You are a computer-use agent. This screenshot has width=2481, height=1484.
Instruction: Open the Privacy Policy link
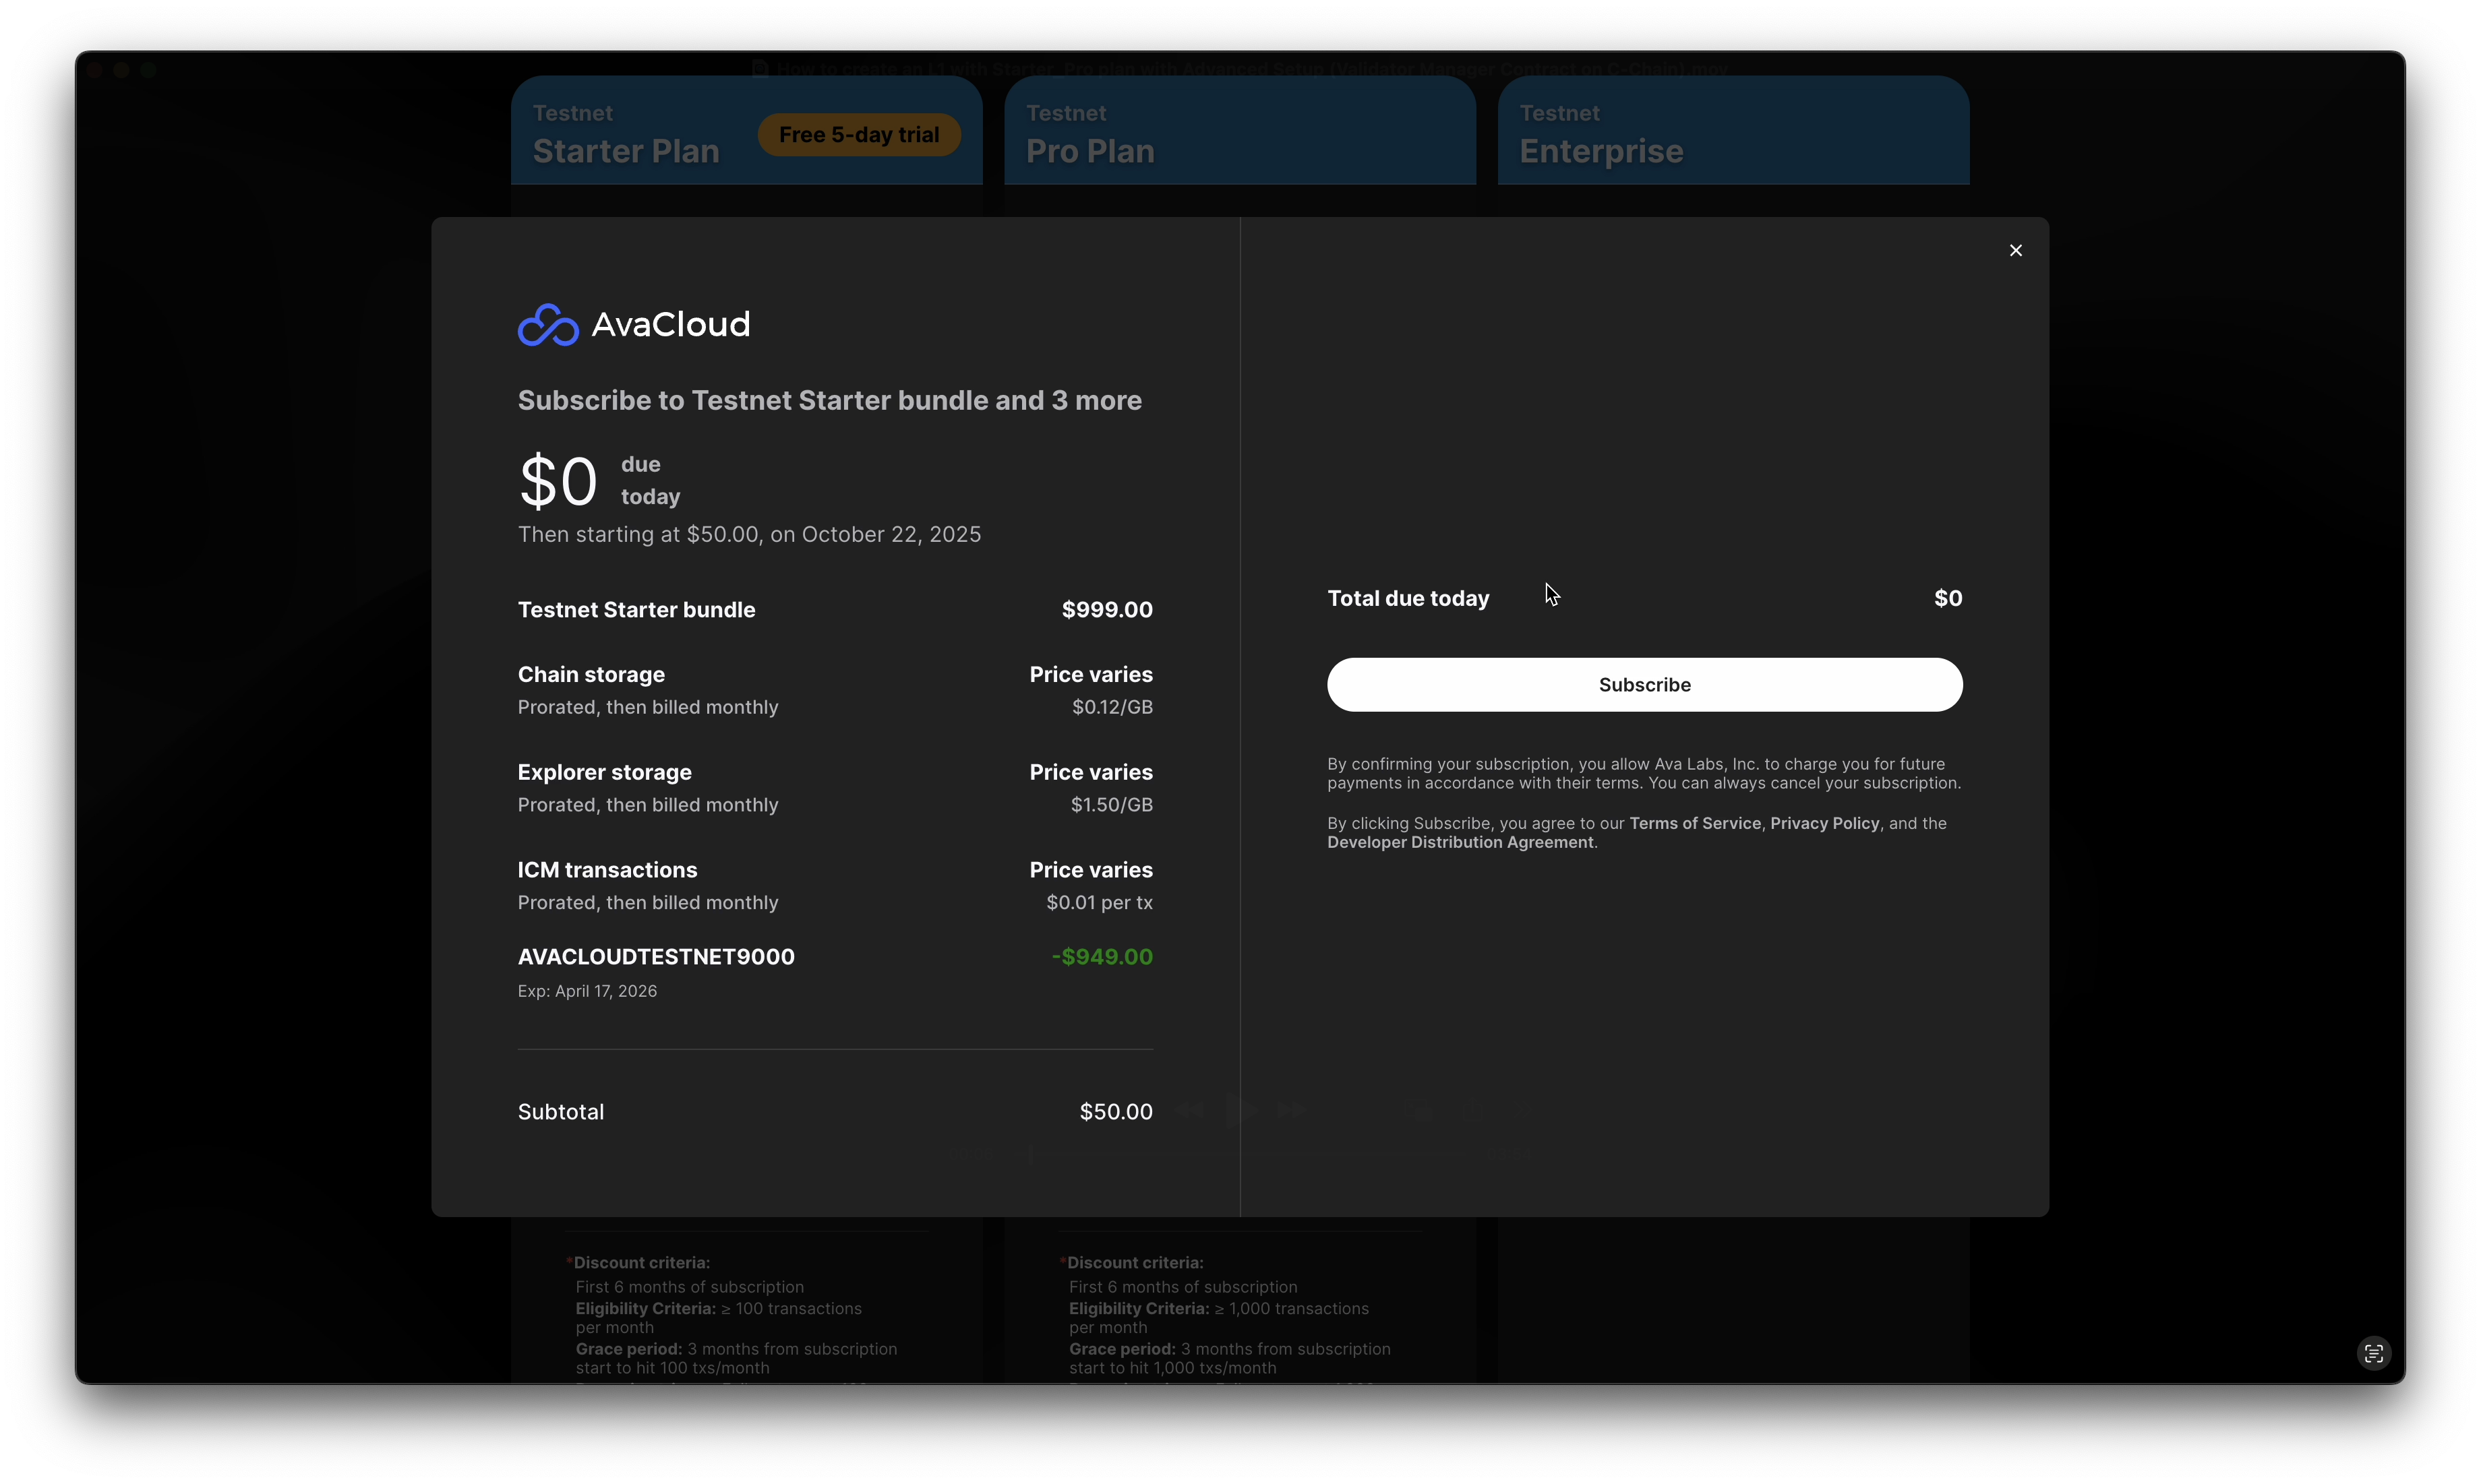point(1824,823)
